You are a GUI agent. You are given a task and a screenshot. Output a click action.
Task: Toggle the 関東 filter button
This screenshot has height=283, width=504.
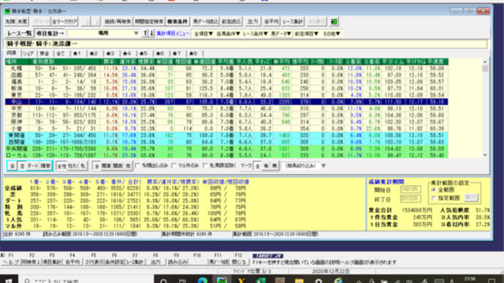coord(107,166)
